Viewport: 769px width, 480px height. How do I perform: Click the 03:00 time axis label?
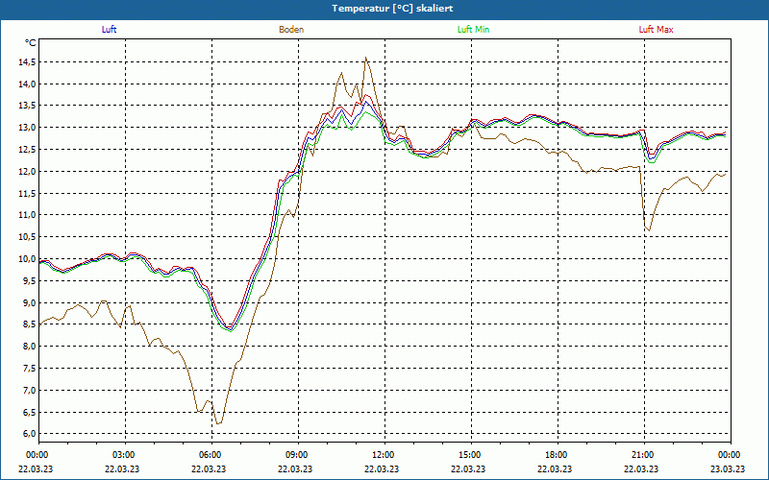pos(126,455)
